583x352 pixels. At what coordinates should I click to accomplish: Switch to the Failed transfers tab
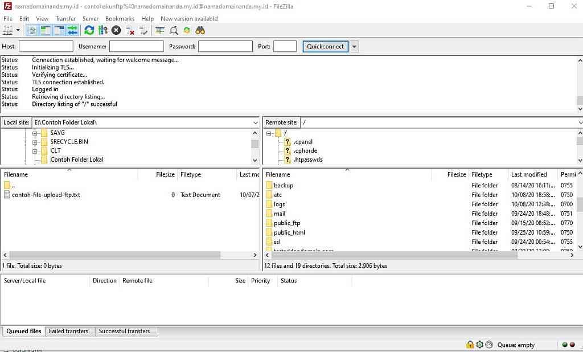[x=69, y=331]
